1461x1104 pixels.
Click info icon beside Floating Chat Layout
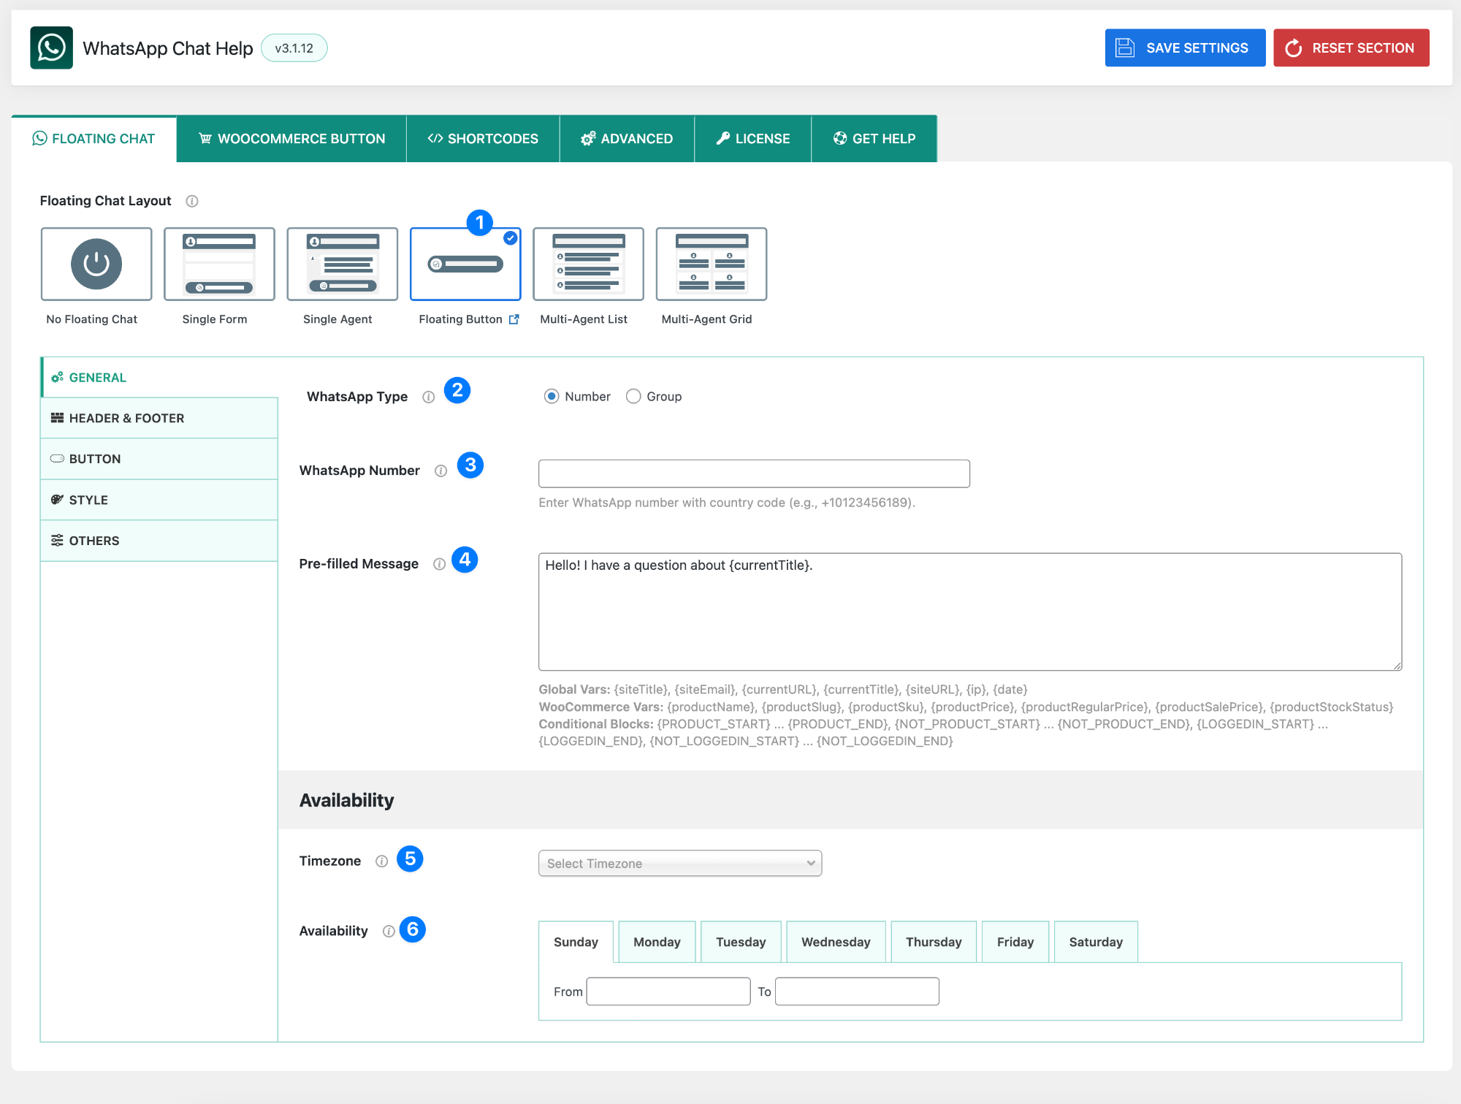tap(192, 201)
